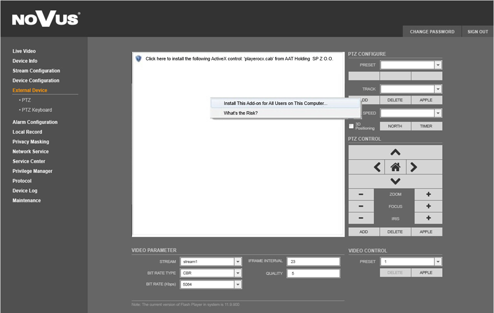Click DELETE below the PTZ control pad
This screenshot has height=313, width=494.
tap(395, 232)
